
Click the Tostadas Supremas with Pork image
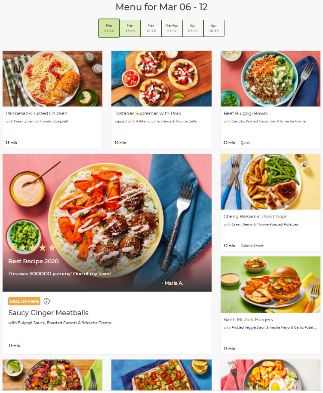[161, 79]
